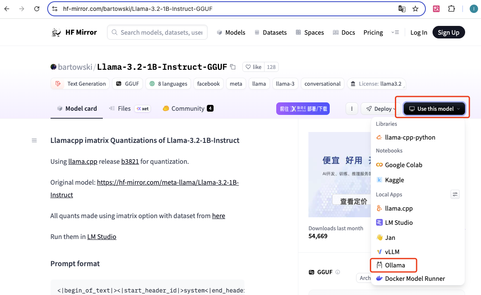Click the bartowski avatar icon
Image resolution: width=481 pixels, height=295 pixels.
(53, 67)
